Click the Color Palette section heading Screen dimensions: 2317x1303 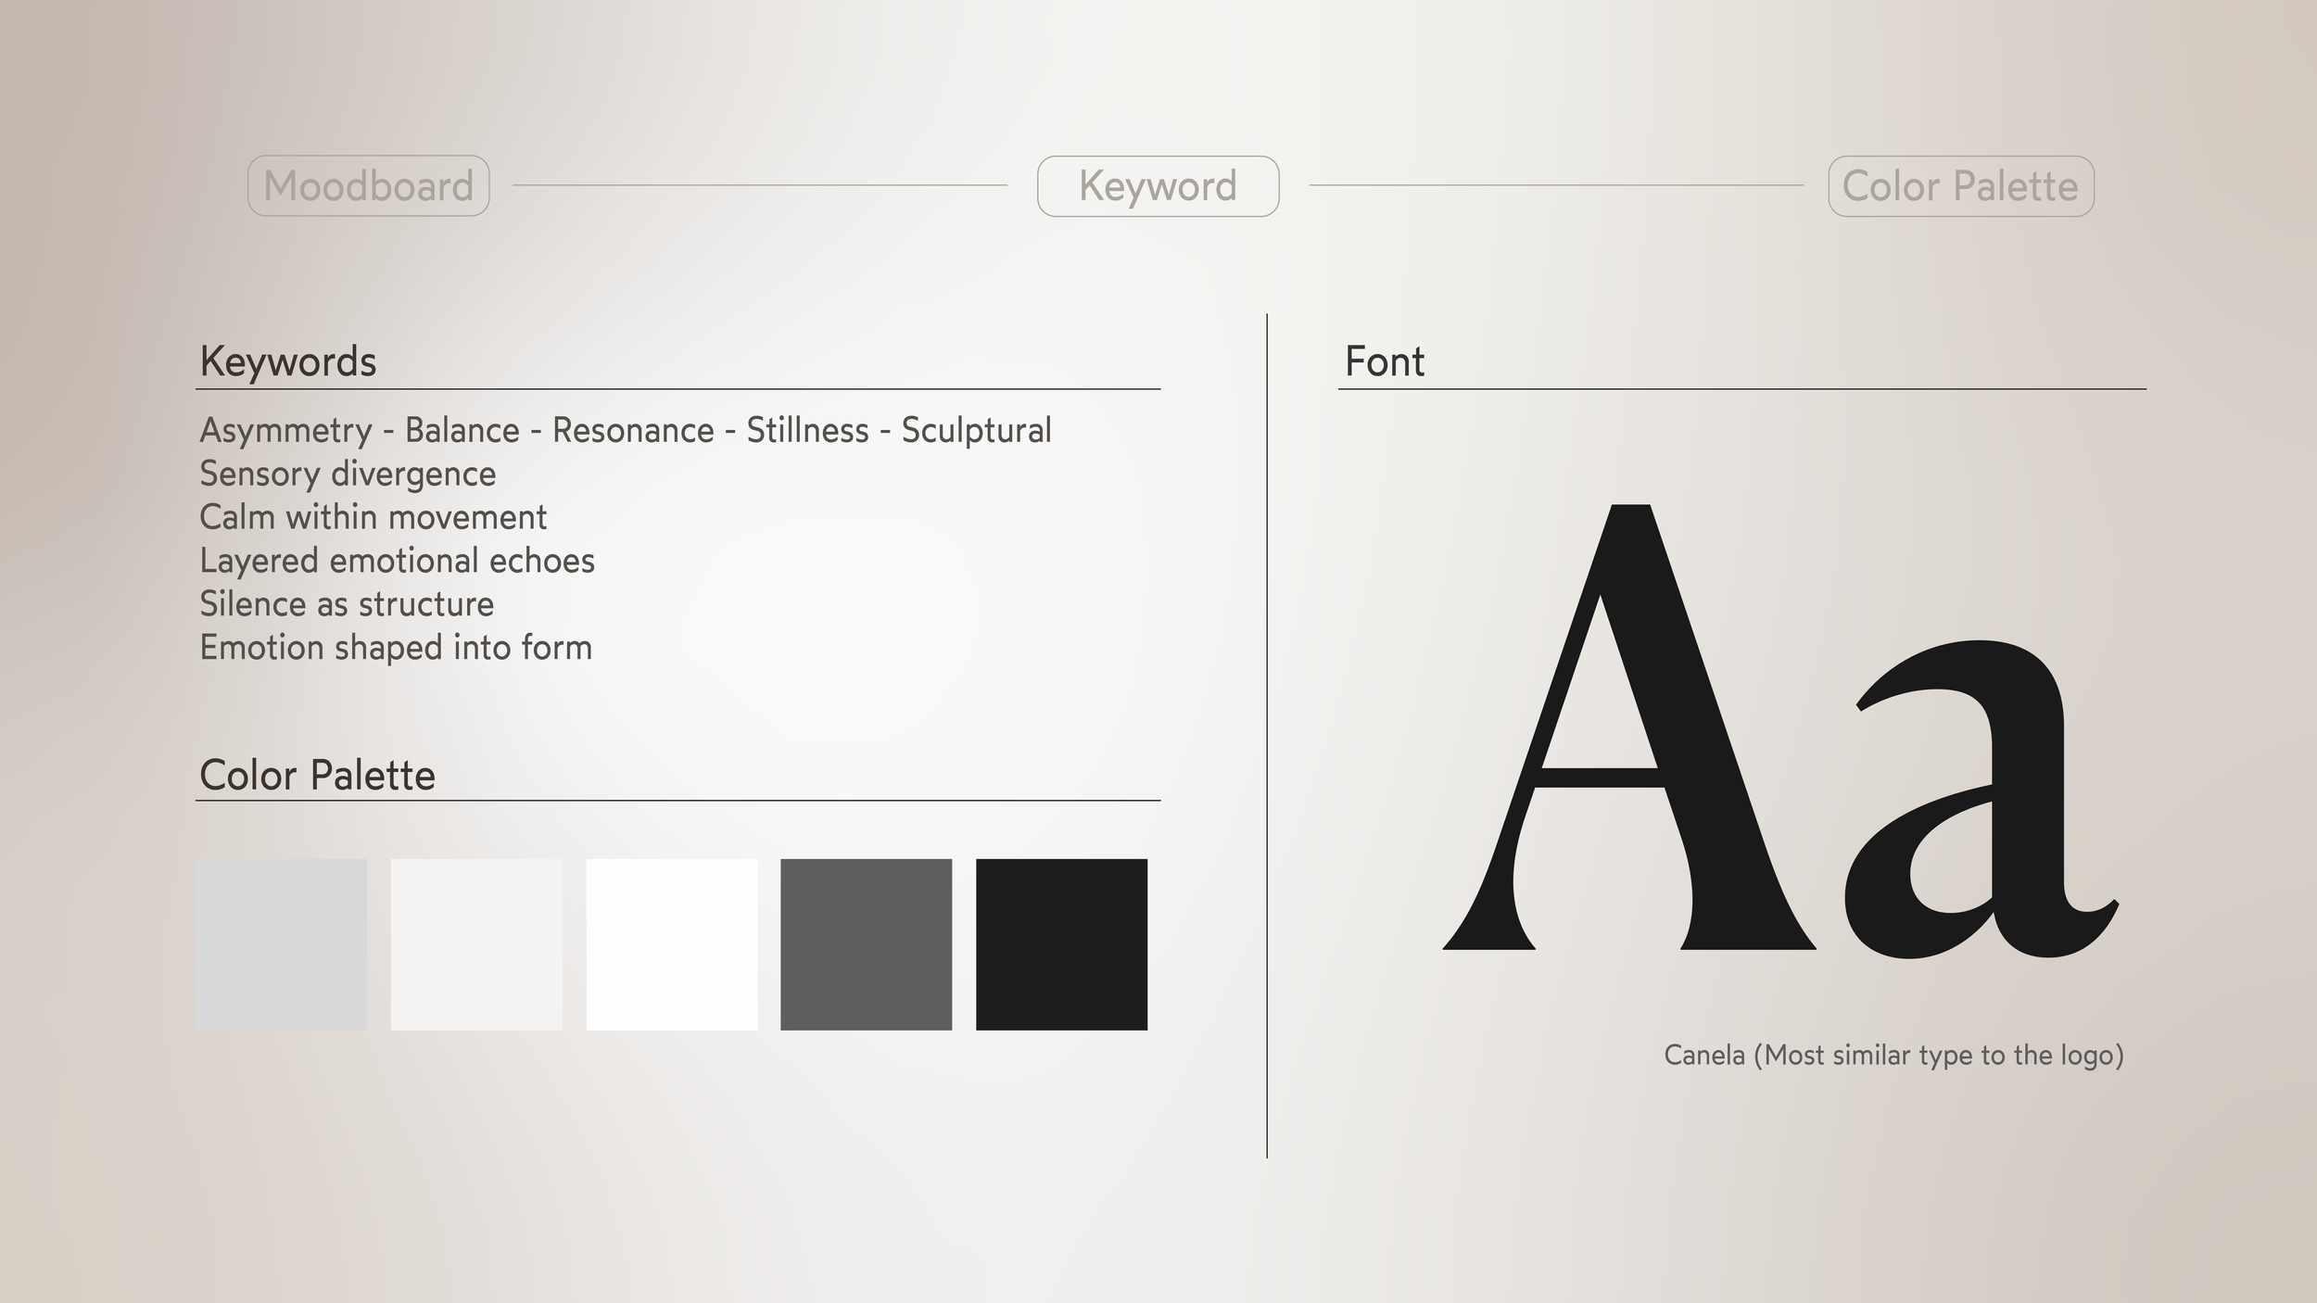[317, 776]
